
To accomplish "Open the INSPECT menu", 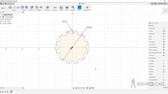I will (x=55, y=10).
